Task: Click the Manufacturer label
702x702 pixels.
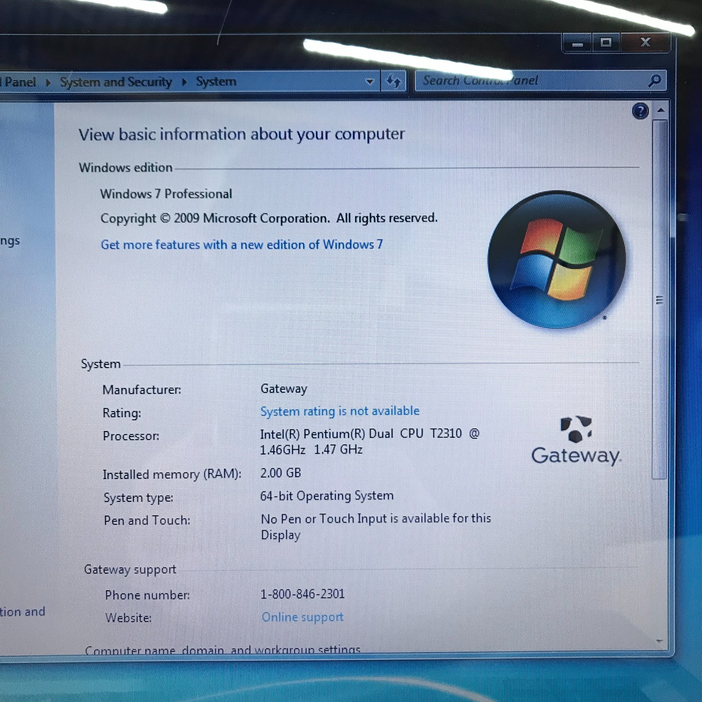Action: pyautogui.click(x=142, y=390)
